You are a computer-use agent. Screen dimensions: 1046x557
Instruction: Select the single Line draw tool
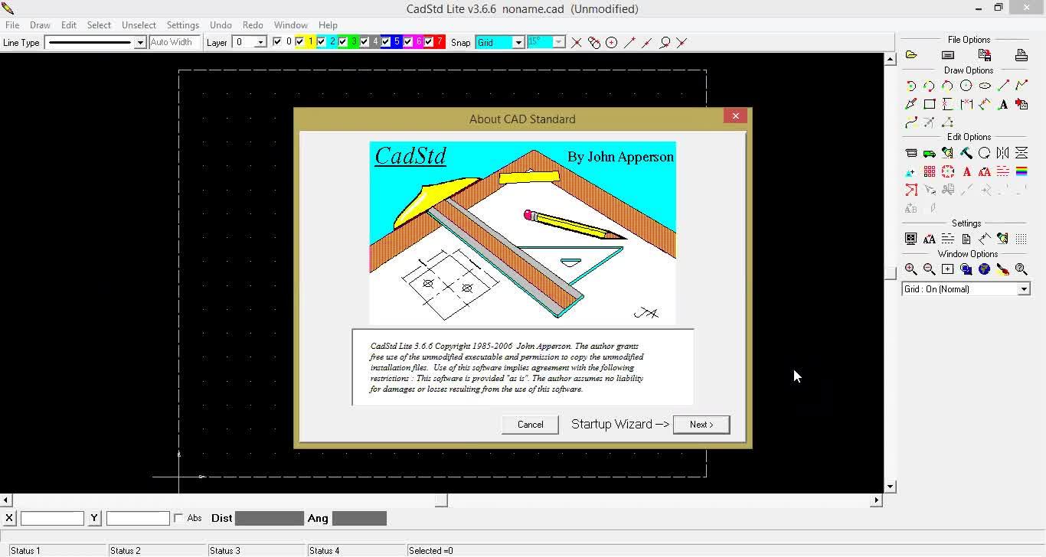pyautogui.click(x=1003, y=86)
